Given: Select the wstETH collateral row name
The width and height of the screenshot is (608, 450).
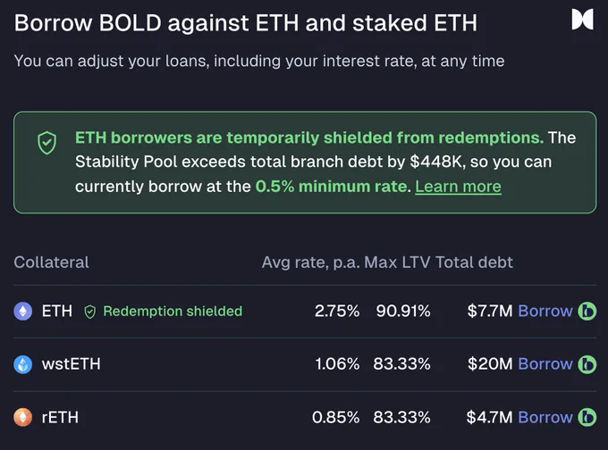Looking at the screenshot, I should coord(71,364).
